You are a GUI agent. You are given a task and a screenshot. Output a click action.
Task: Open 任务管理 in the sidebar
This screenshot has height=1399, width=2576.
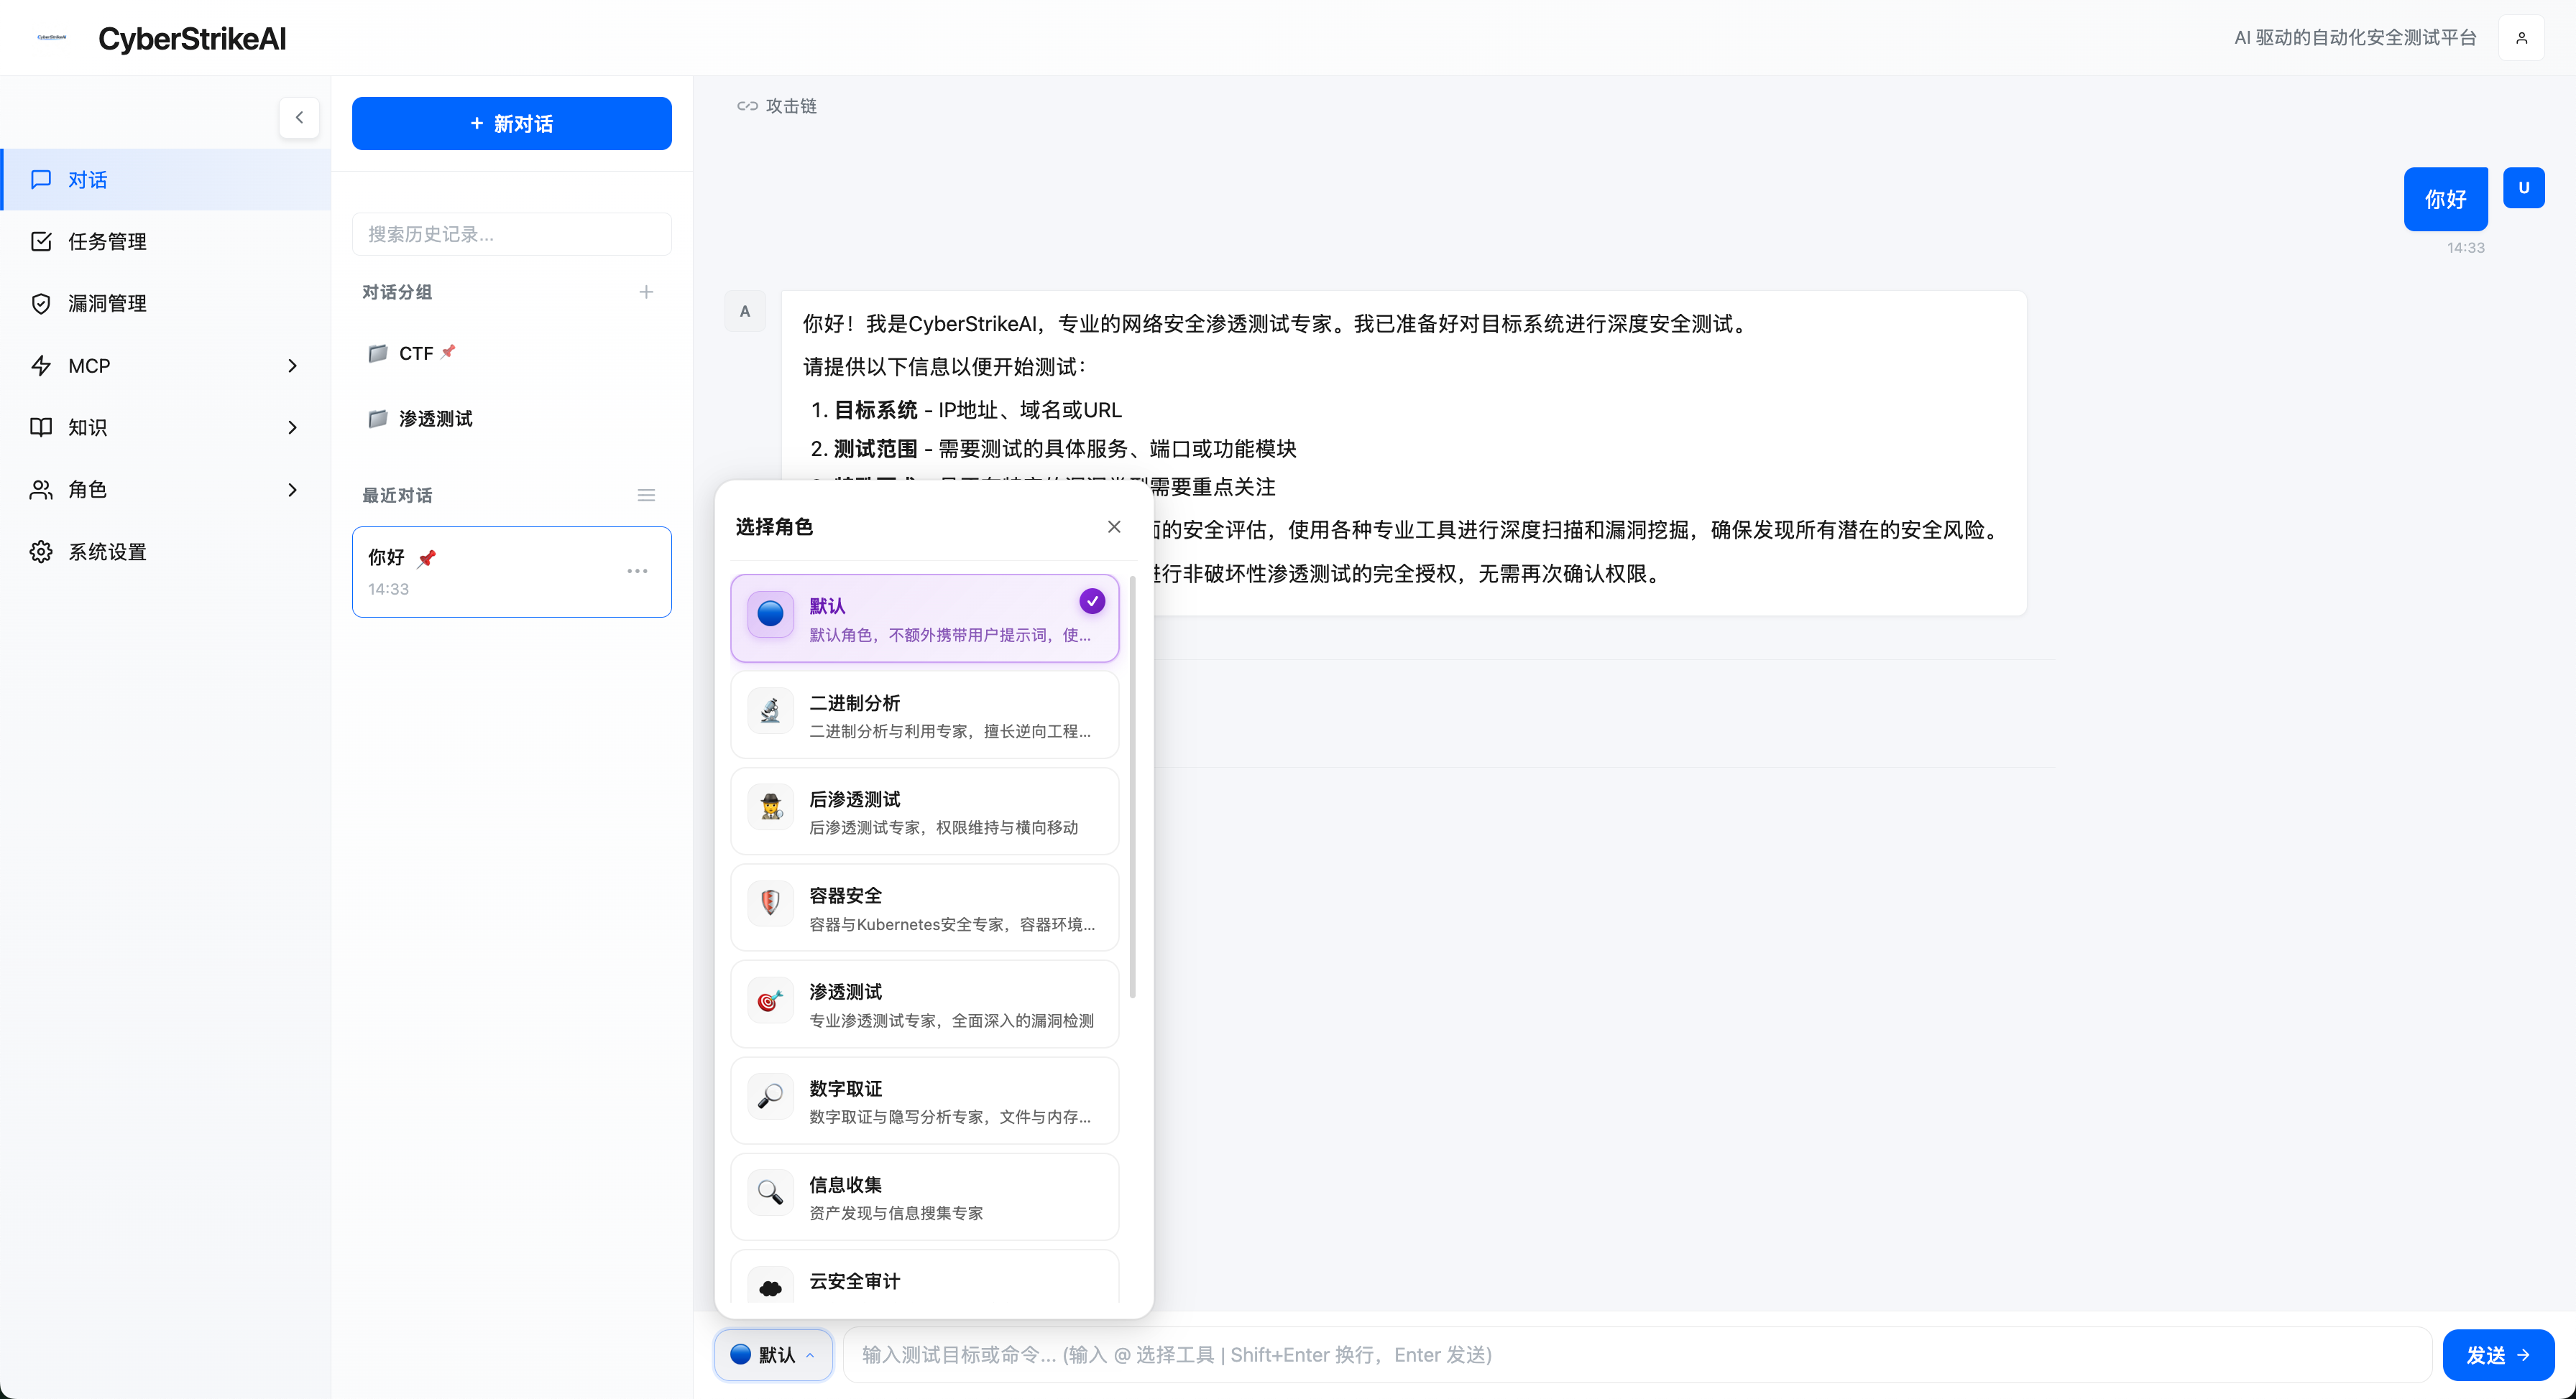pyautogui.click(x=166, y=242)
